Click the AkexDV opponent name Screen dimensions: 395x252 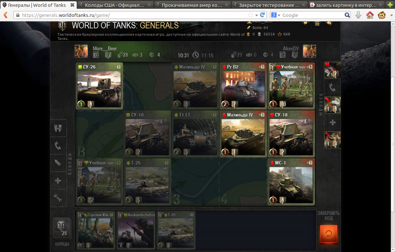pyautogui.click(x=291, y=48)
